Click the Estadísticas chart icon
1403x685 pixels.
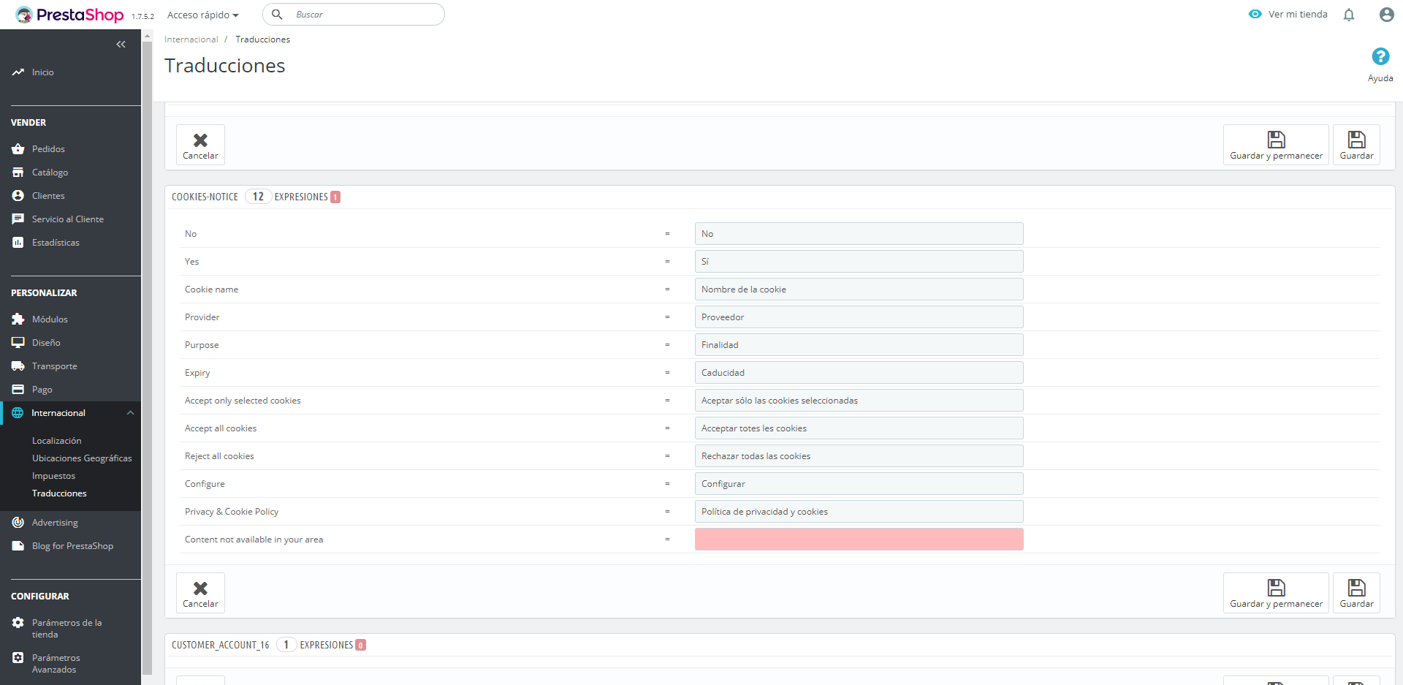click(18, 243)
